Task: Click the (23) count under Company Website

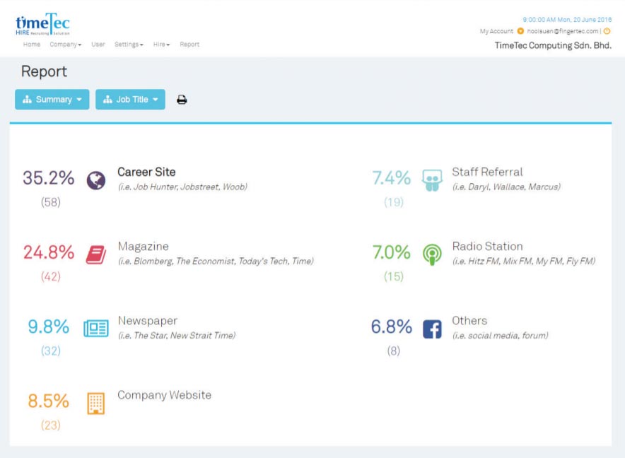Action: coord(51,425)
